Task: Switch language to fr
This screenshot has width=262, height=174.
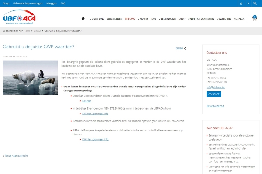Action: tap(248, 3)
